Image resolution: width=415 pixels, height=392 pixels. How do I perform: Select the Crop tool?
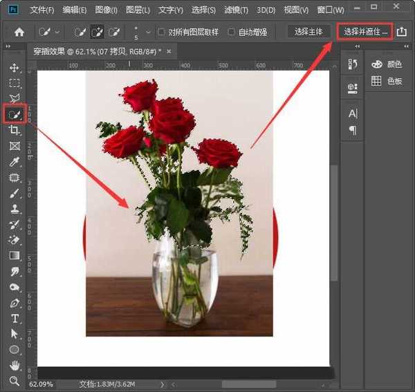click(15, 130)
